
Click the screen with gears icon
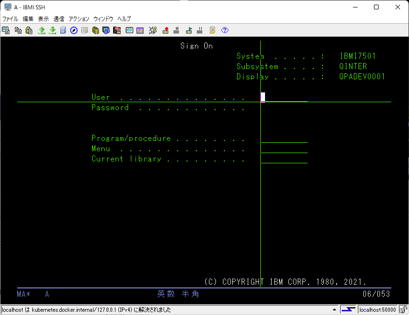click(106, 30)
